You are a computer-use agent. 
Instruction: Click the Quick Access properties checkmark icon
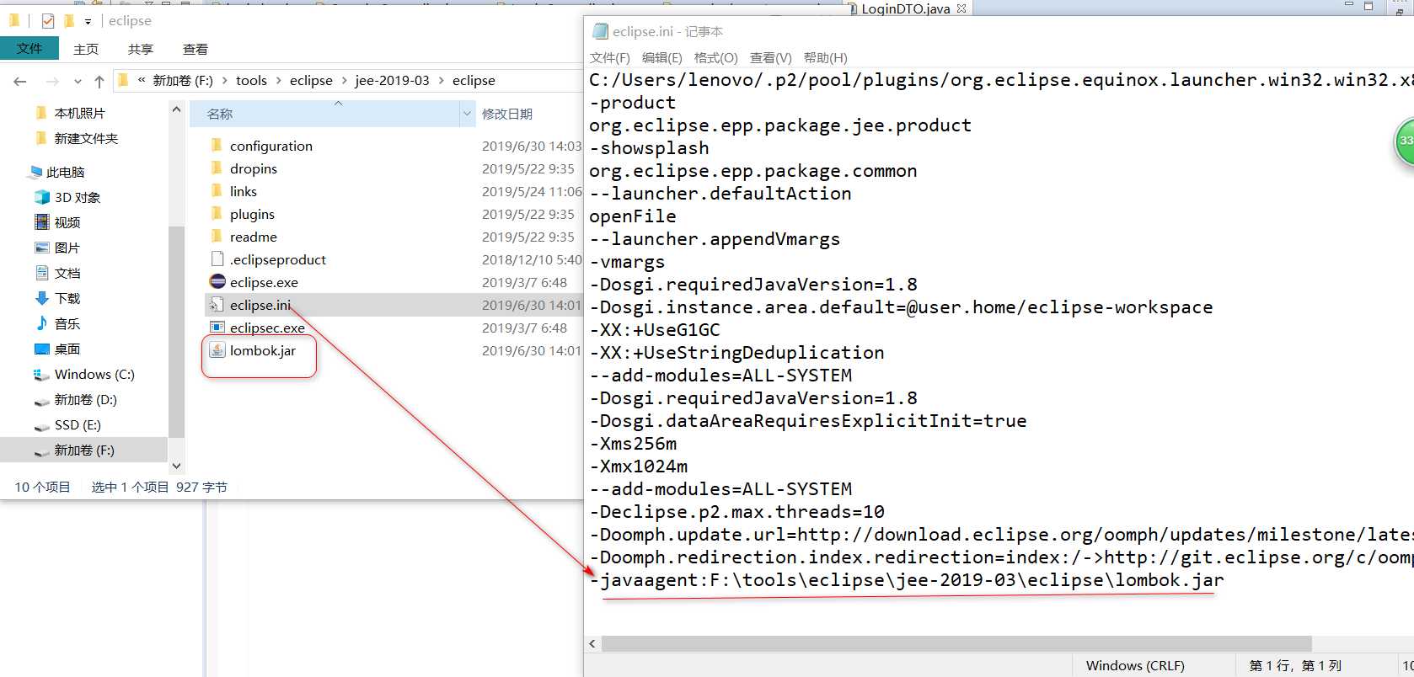[48, 21]
